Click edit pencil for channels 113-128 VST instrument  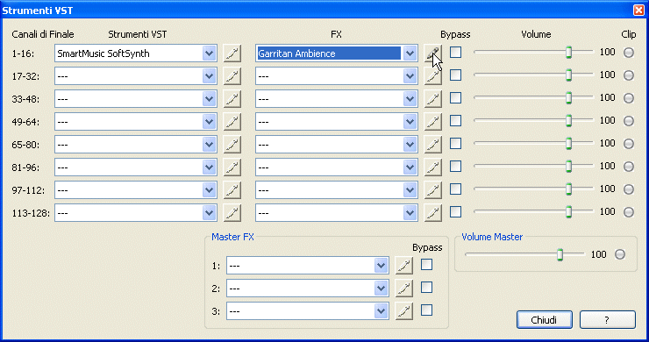pos(232,213)
